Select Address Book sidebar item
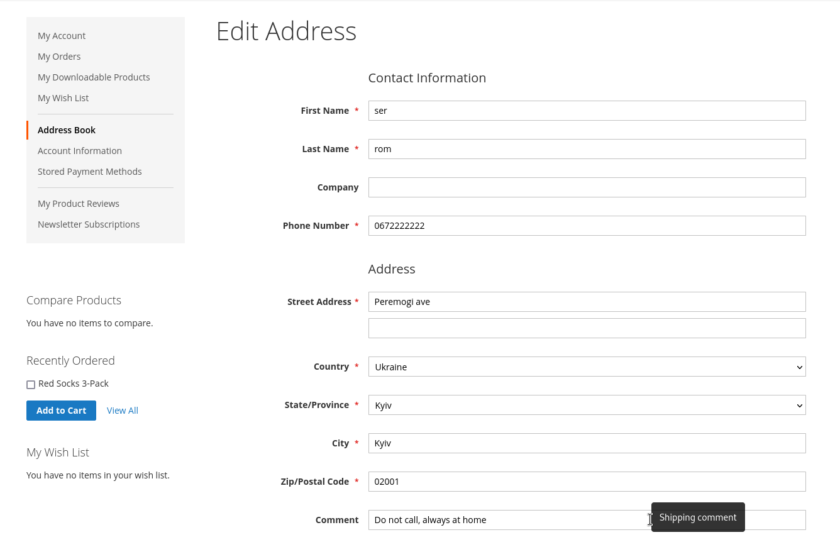Viewport: 840px width, 547px height. pos(67,130)
